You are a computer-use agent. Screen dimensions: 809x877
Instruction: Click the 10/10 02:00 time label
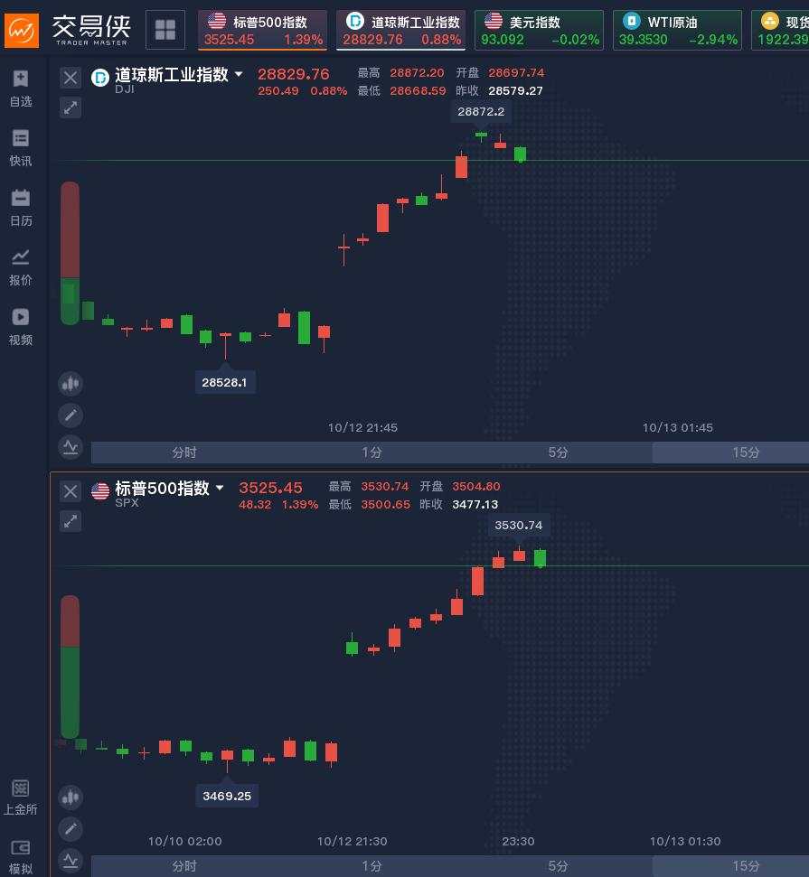point(184,842)
